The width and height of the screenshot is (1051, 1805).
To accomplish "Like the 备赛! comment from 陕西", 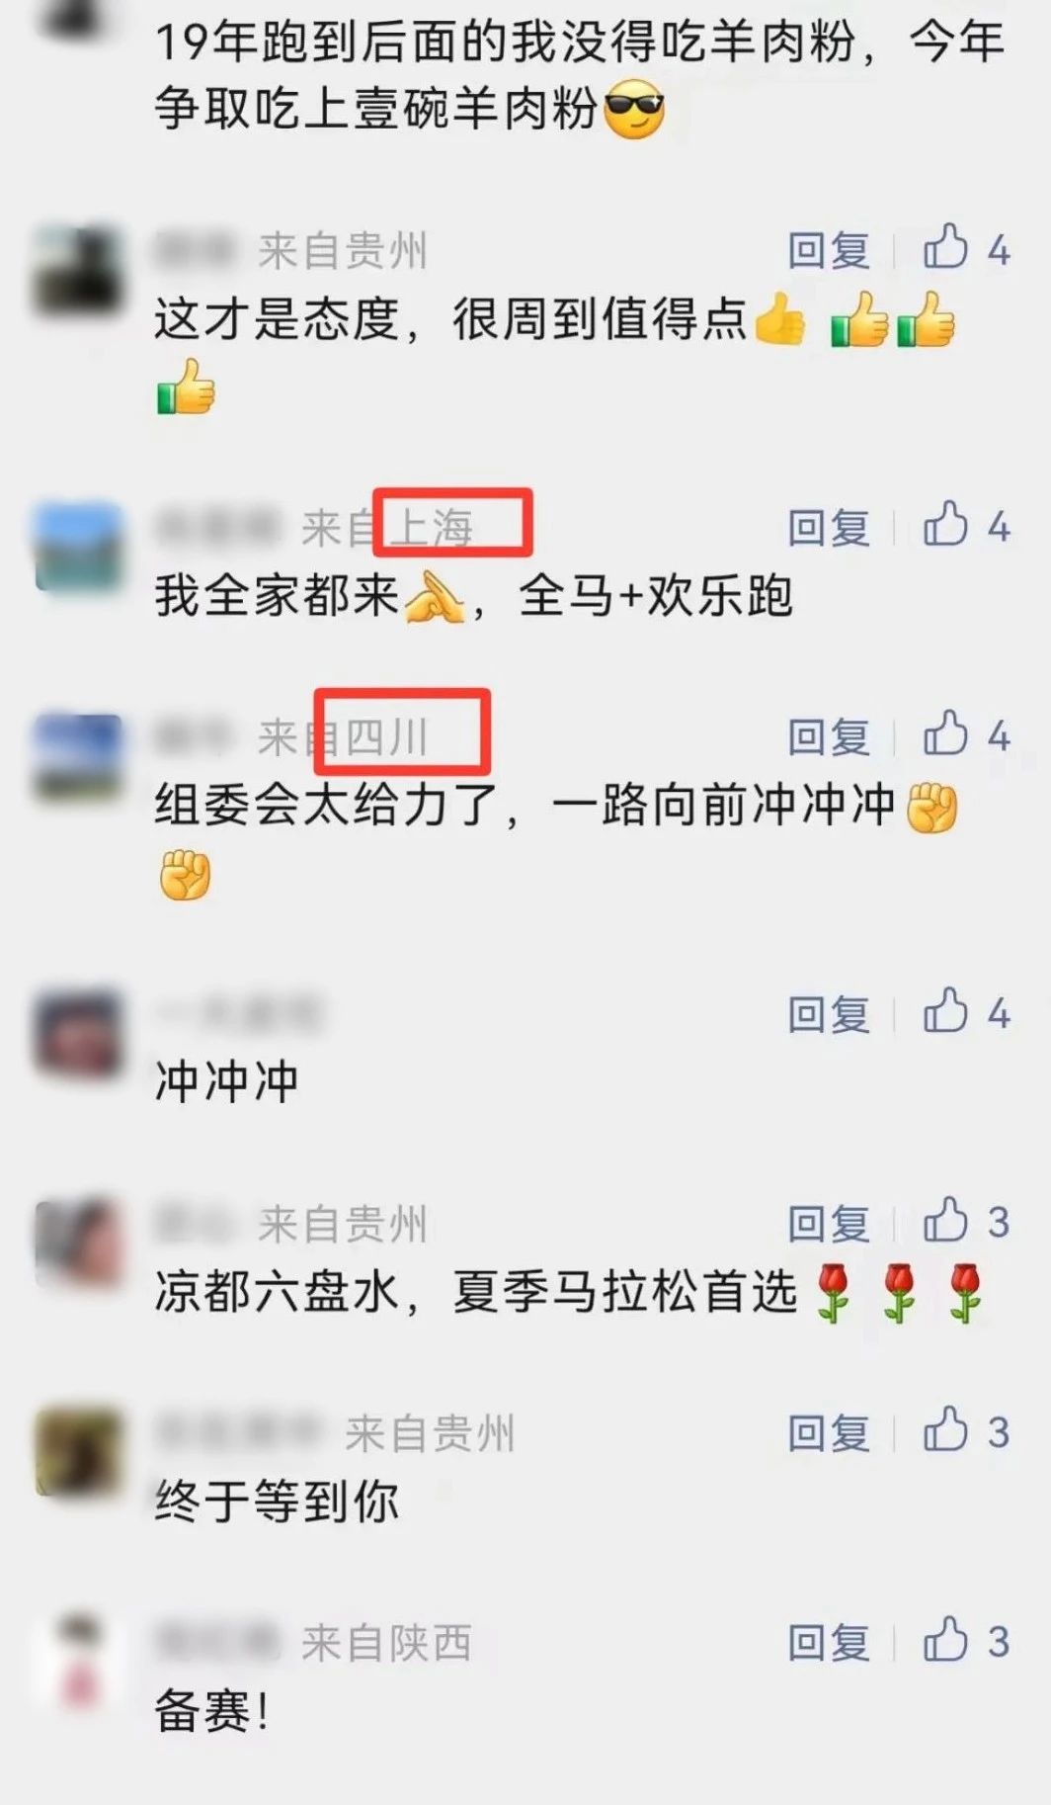I will [x=945, y=1641].
